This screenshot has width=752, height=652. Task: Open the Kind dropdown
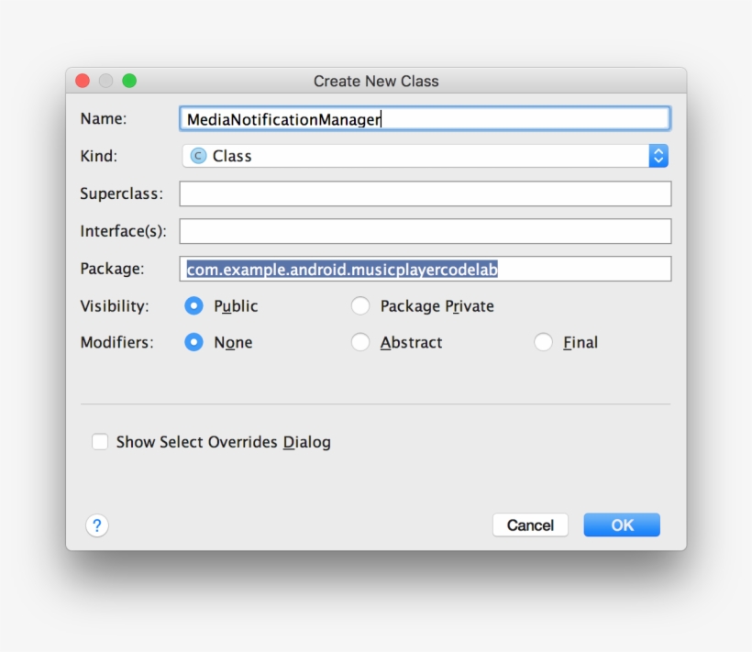(422, 156)
